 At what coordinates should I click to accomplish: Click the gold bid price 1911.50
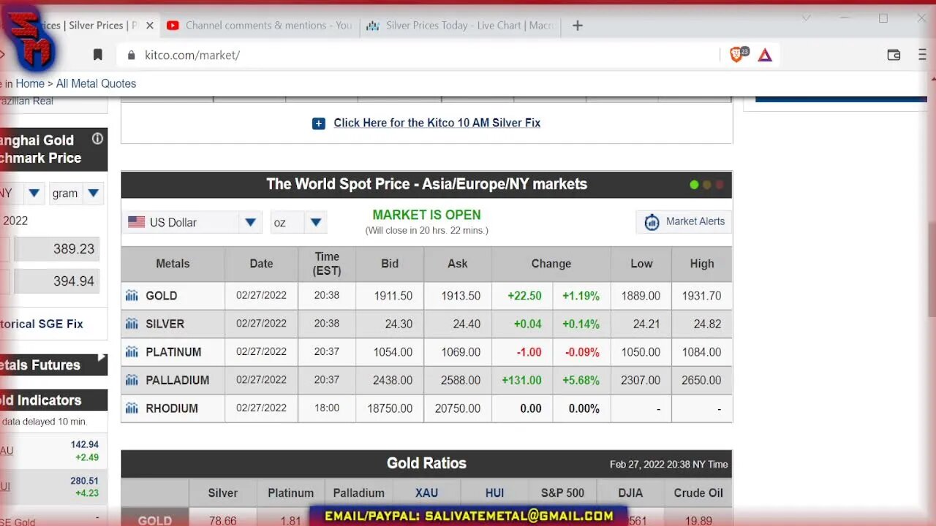[393, 296]
